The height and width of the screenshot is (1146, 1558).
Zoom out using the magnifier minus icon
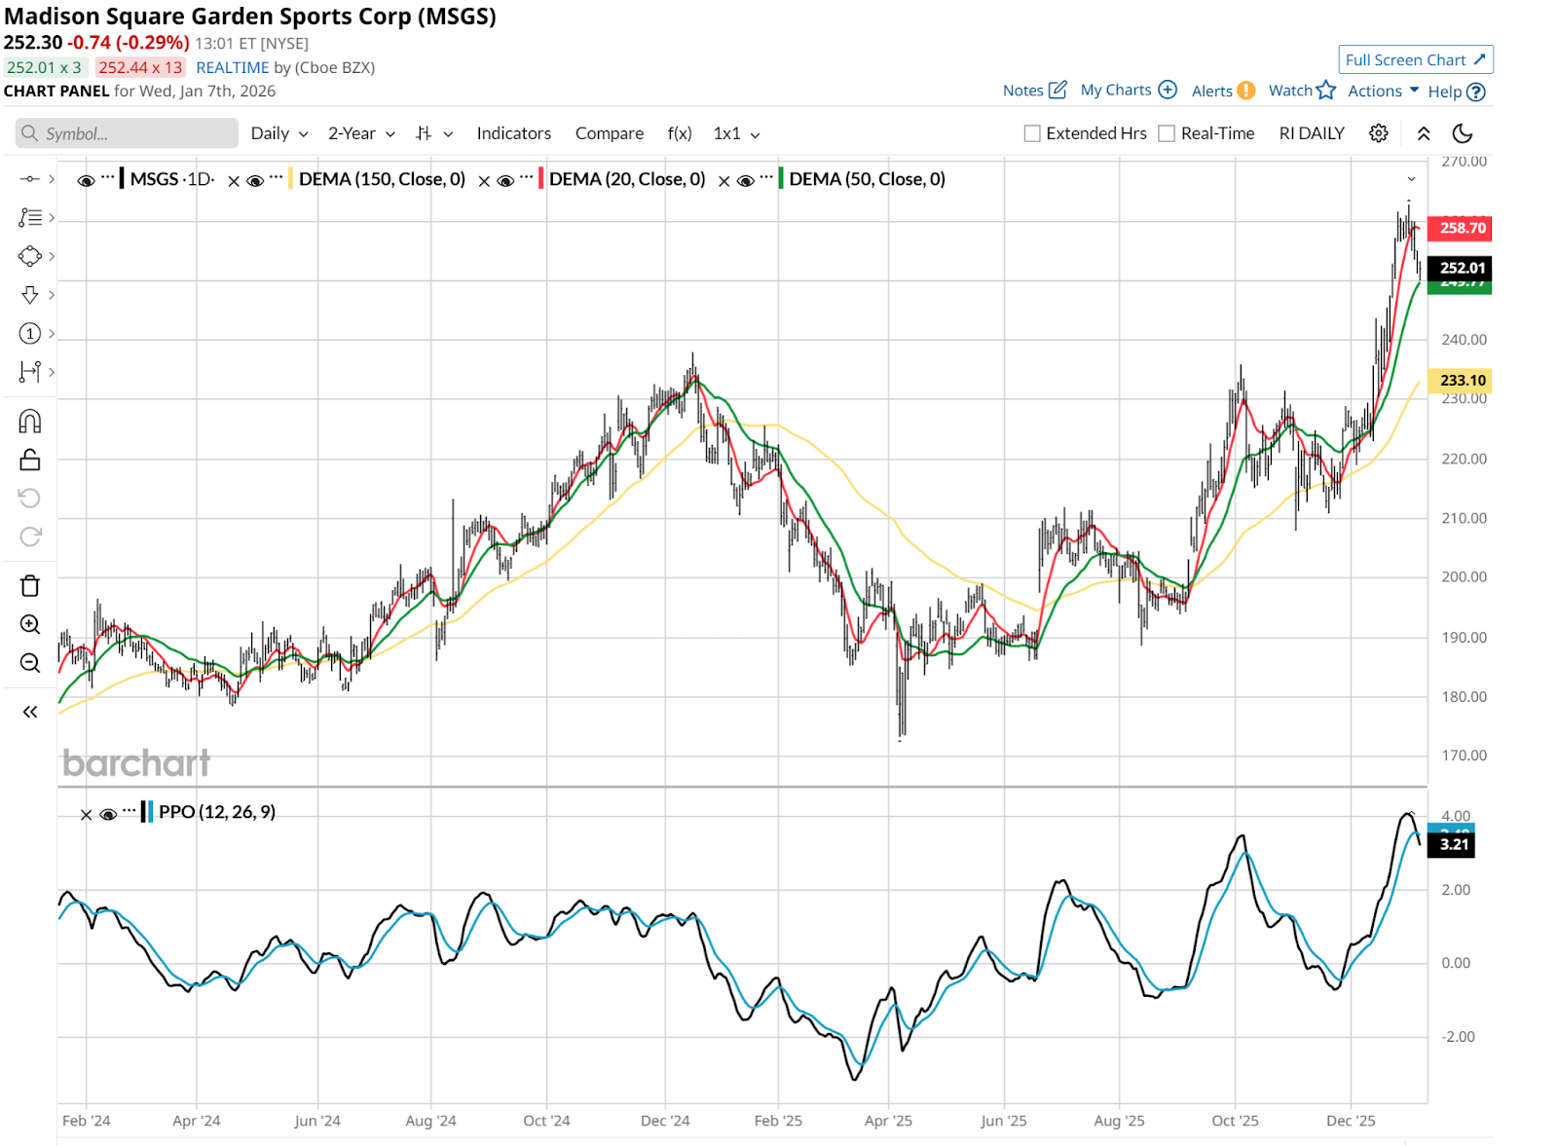(30, 663)
